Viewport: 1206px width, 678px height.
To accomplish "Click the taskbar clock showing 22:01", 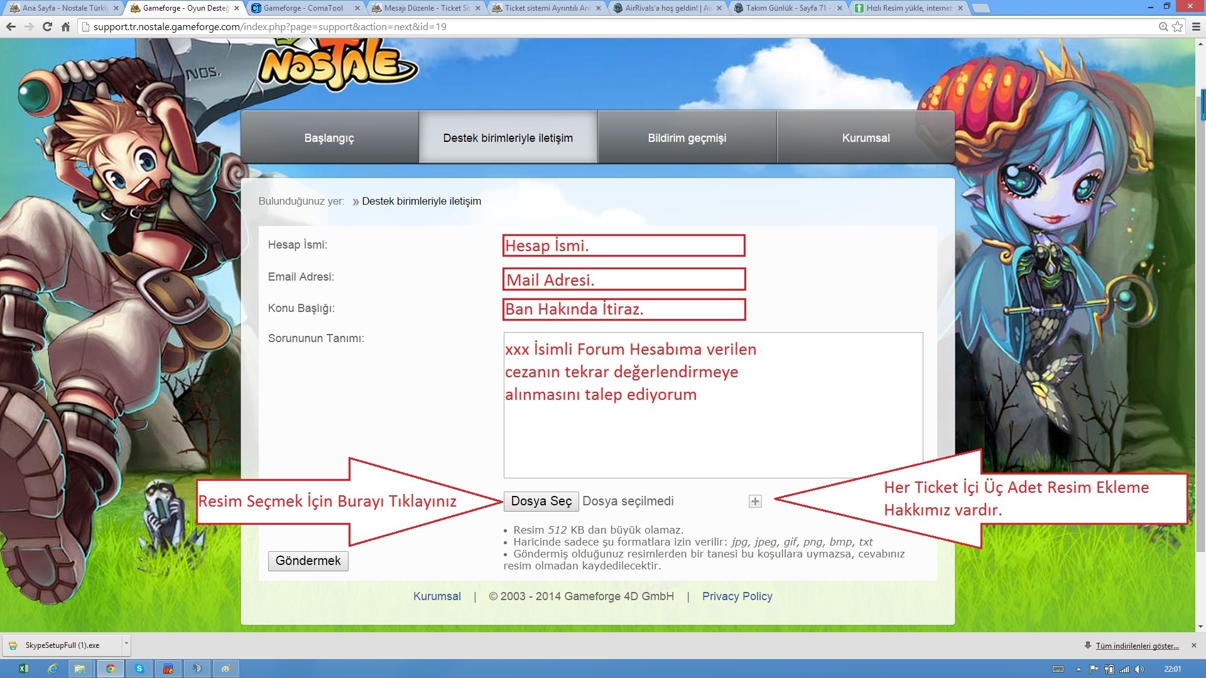I will click(x=1172, y=669).
